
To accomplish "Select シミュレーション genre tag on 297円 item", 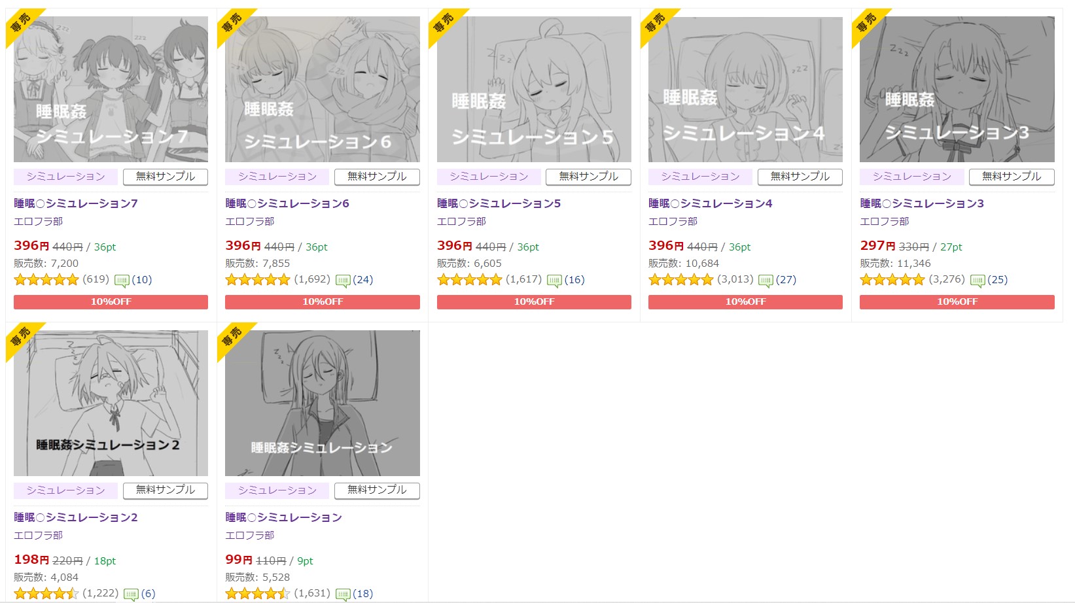I will (x=911, y=177).
